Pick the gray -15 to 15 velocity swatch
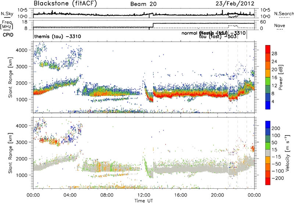 268,153
